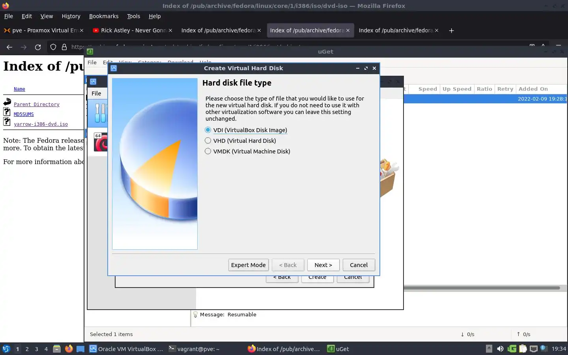Close the Rick Astley tab
This screenshot has width=568, height=355.
(x=170, y=30)
